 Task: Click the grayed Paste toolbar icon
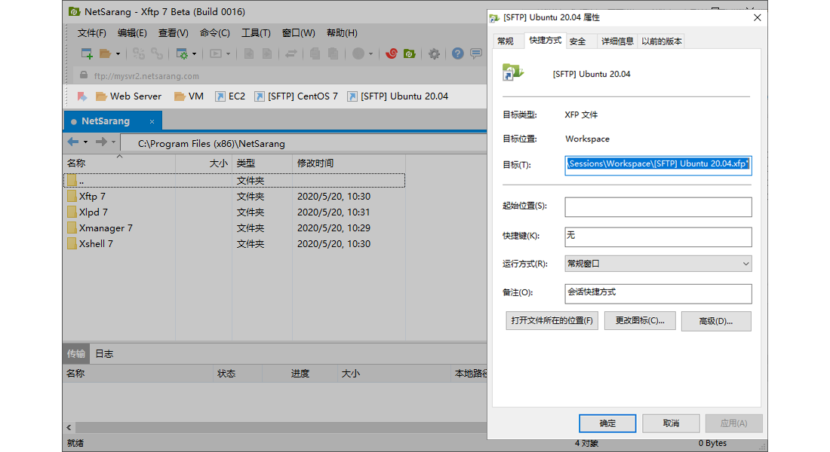point(333,53)
